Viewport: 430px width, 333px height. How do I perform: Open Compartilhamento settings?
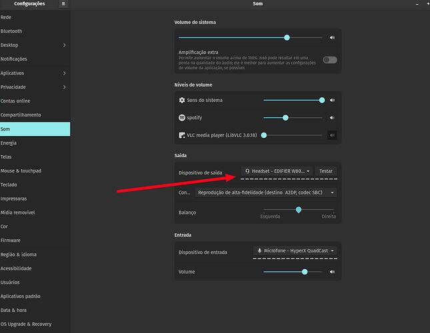pos(35,115)
